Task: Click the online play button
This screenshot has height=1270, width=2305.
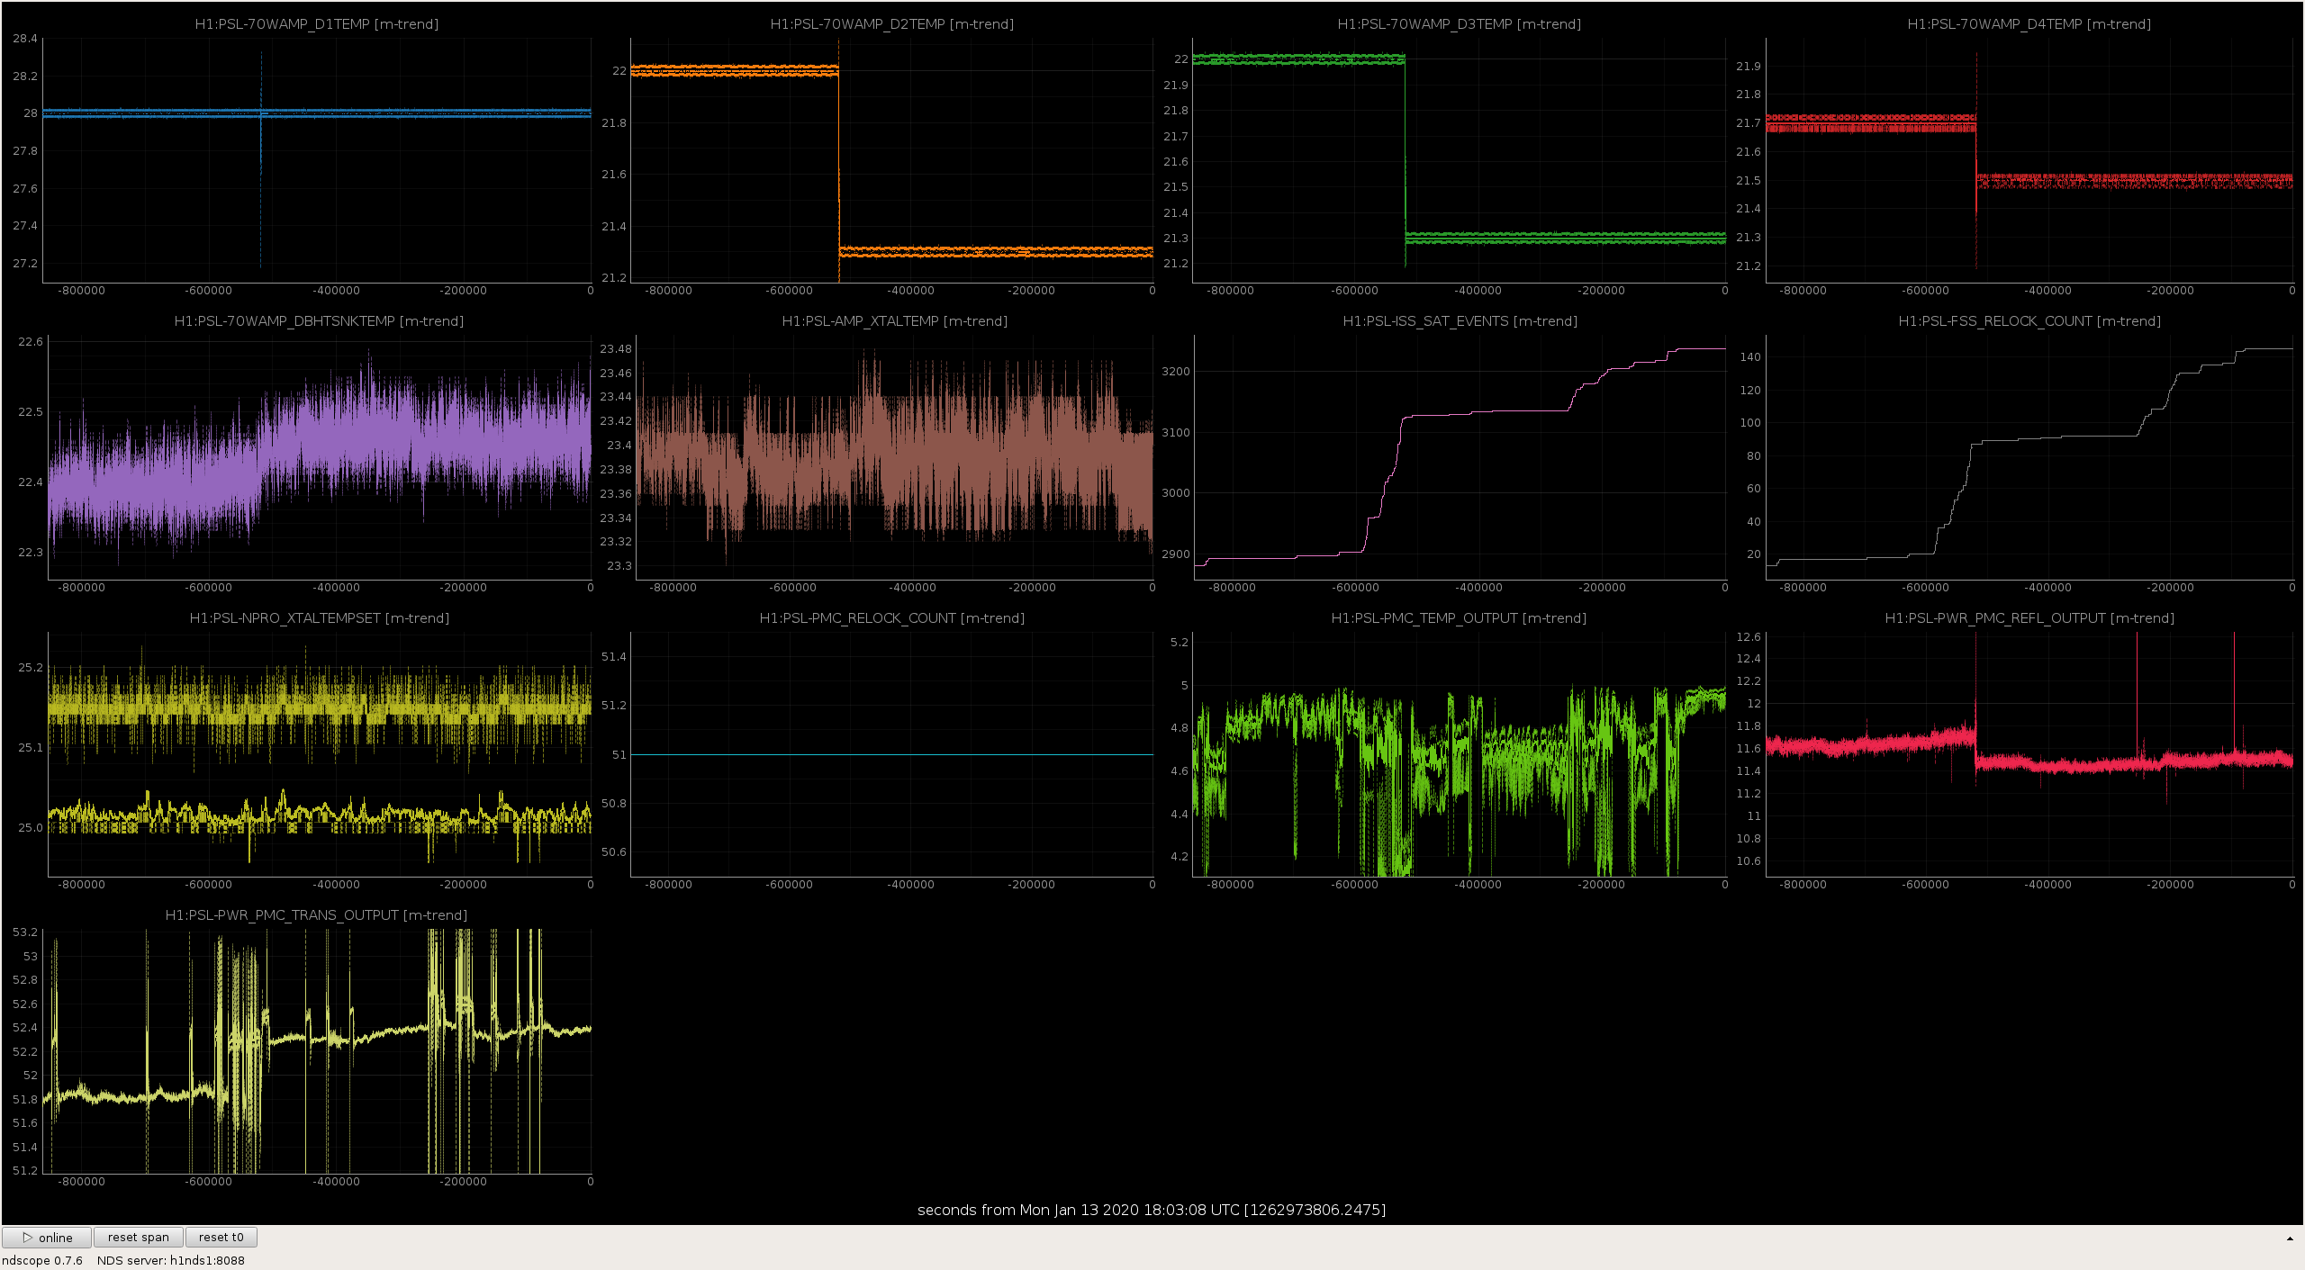Action: pos(47,1238)
